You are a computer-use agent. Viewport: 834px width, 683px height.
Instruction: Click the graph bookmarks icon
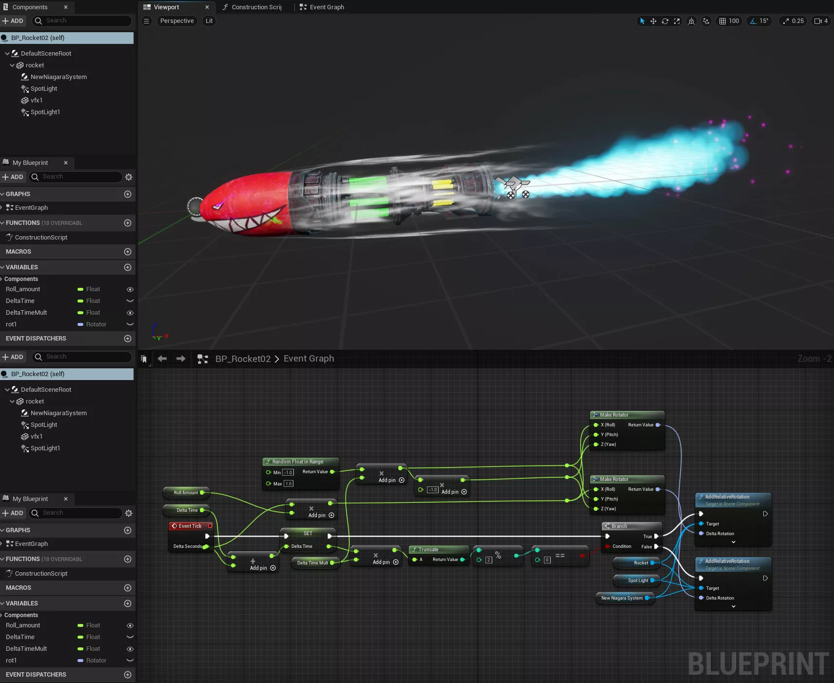pyautogui.click(x=144, y=359)
